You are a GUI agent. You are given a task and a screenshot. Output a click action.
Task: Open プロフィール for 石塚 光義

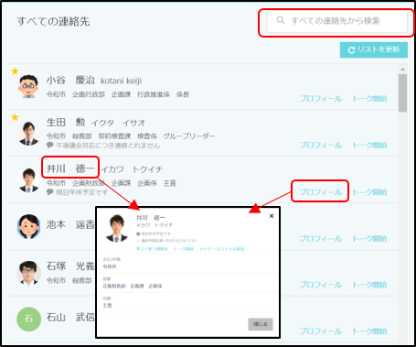pos(321,285)
